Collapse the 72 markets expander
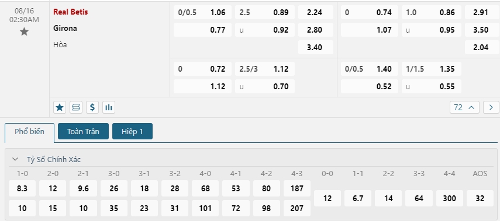 click(x=464, y=107)
